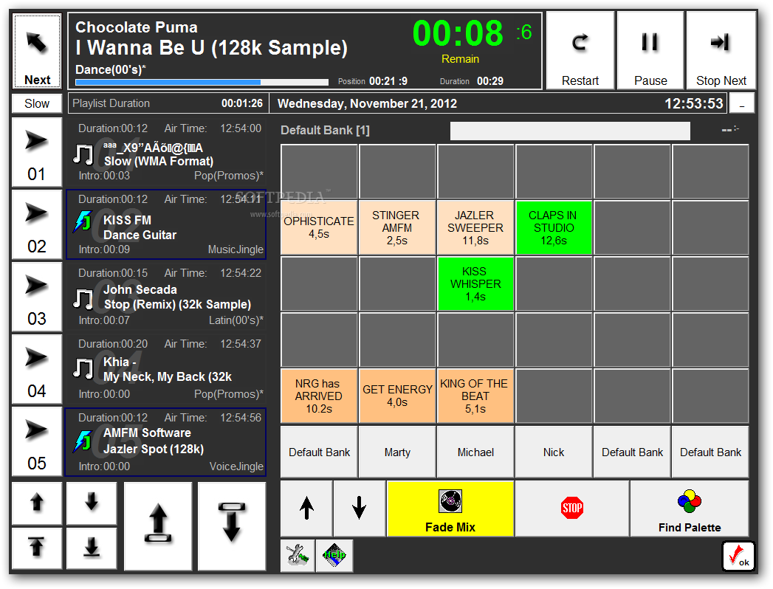Click the minimize dash button beside clock
773x589 pixels.
pyautogui.click(x=741, y=104)
